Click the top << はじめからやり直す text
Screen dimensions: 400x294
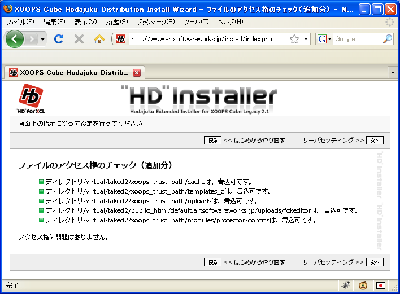point(254,141)
